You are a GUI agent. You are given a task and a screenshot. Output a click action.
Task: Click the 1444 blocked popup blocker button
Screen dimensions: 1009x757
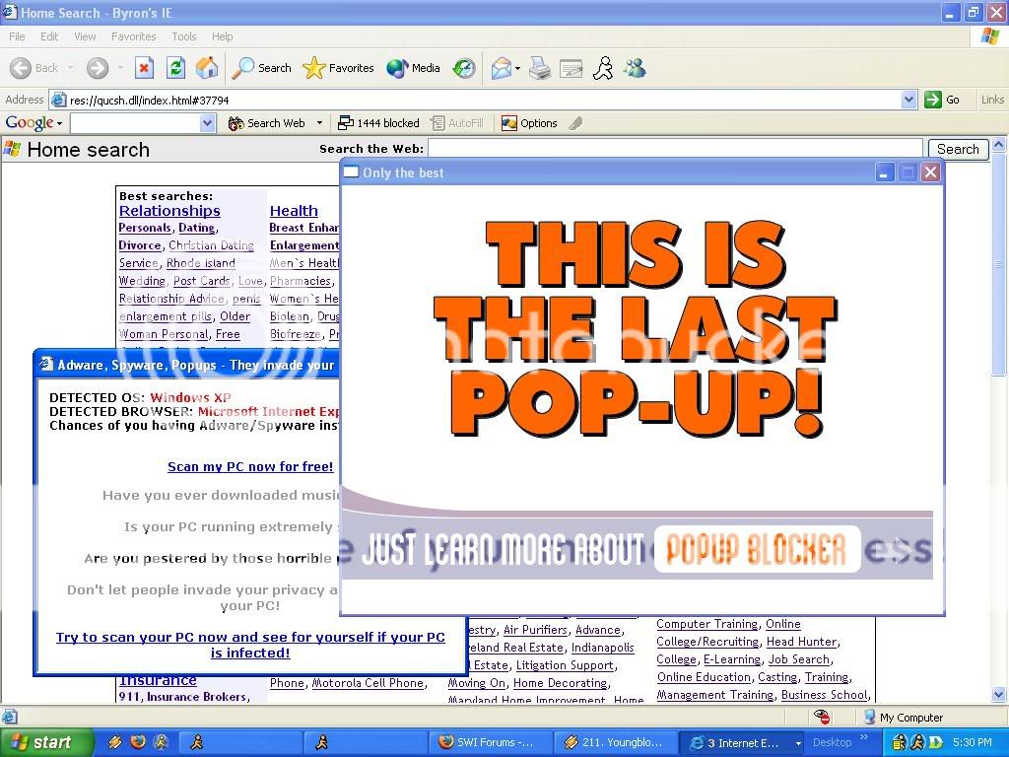(x=378, y=123)
